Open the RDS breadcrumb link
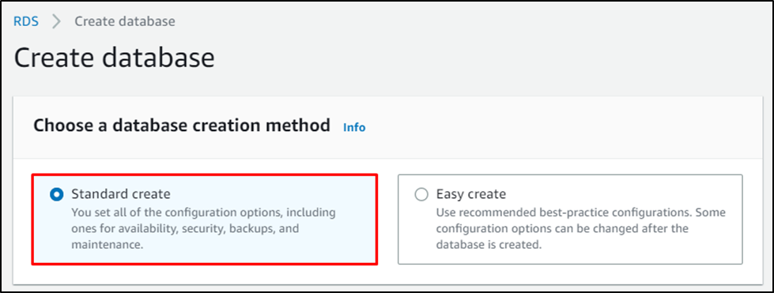This screenshot has width=774, height=293. [x=26, y=21]
